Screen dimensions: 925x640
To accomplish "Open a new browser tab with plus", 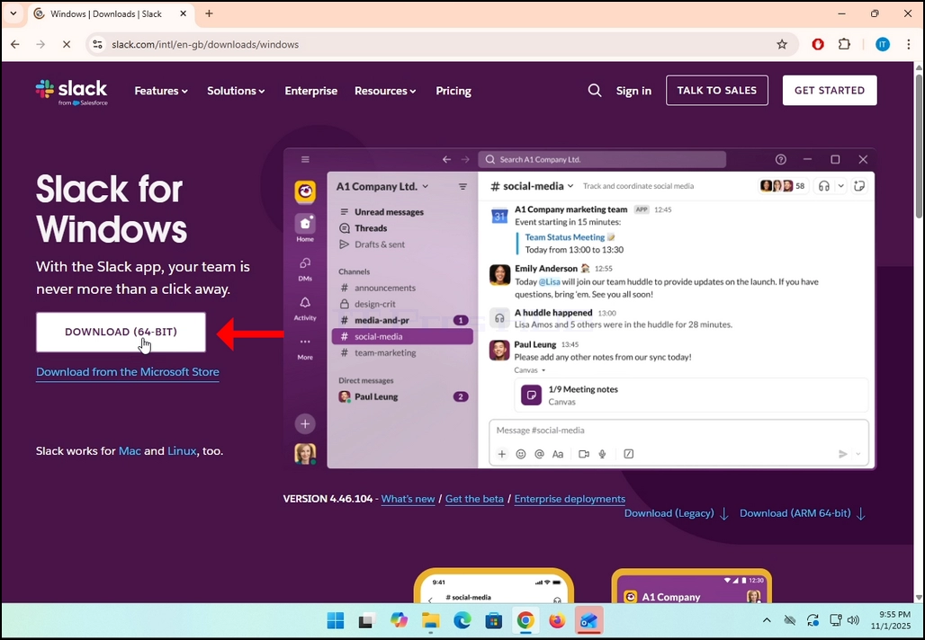I will click(209, 13).
